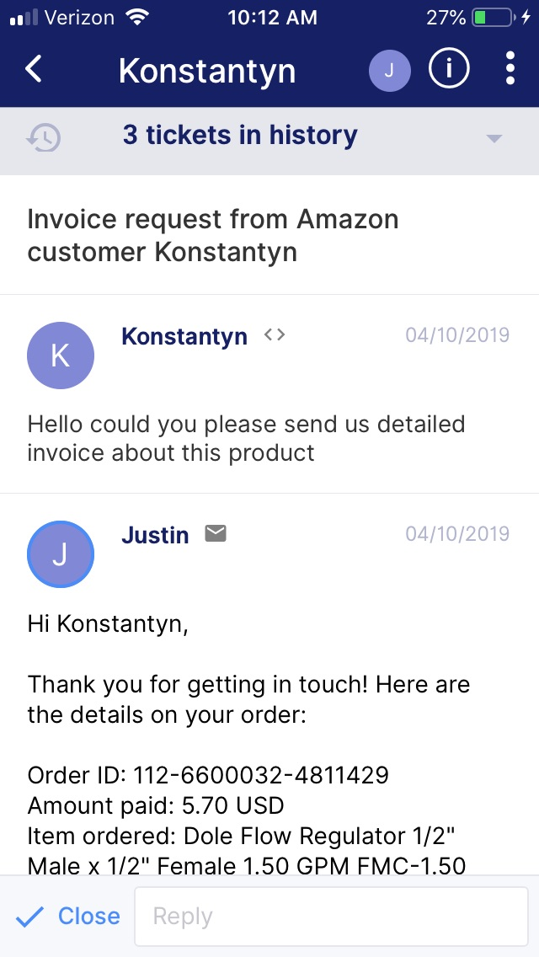Tap the Wi-Fi icon in status bar
539x957 pixels.
coord(135,18)
